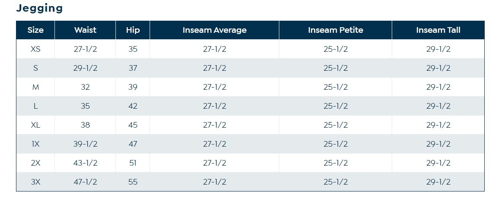Click the Jegging heading
The image size is (502, 204).
pos(39,8)
